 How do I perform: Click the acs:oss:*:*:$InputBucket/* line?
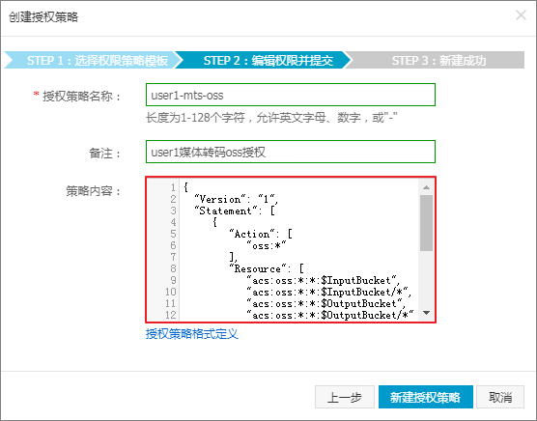pos(329,293)
